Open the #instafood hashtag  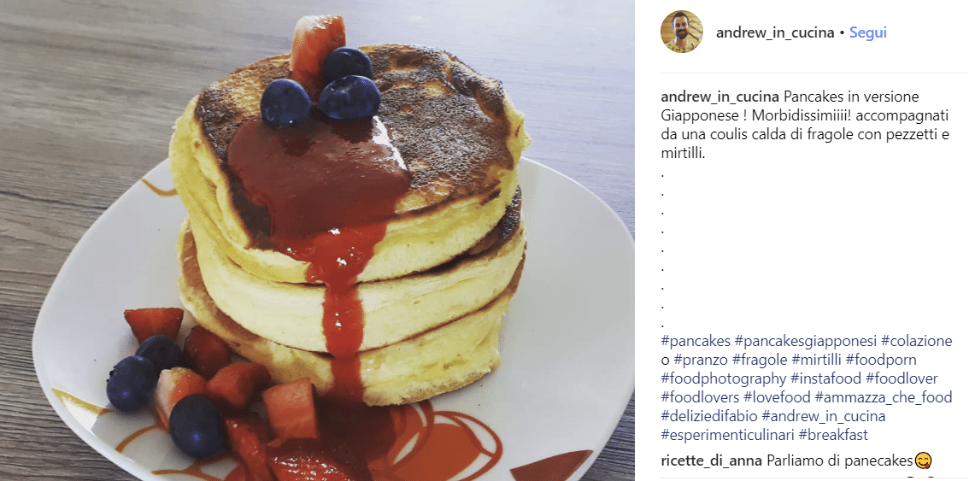click(x=825, y=378)
